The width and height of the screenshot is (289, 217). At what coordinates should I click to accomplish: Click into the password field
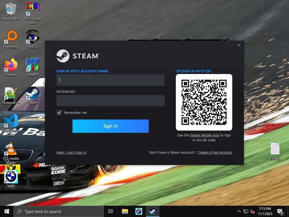[x=110, y=101]
